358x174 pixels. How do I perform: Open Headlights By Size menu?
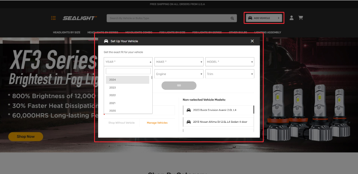(x=67, y=33)
